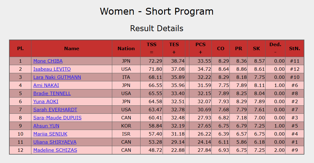The image size is (314, 163).
Task: Click the TSS column header
Action: coord(151,48)
